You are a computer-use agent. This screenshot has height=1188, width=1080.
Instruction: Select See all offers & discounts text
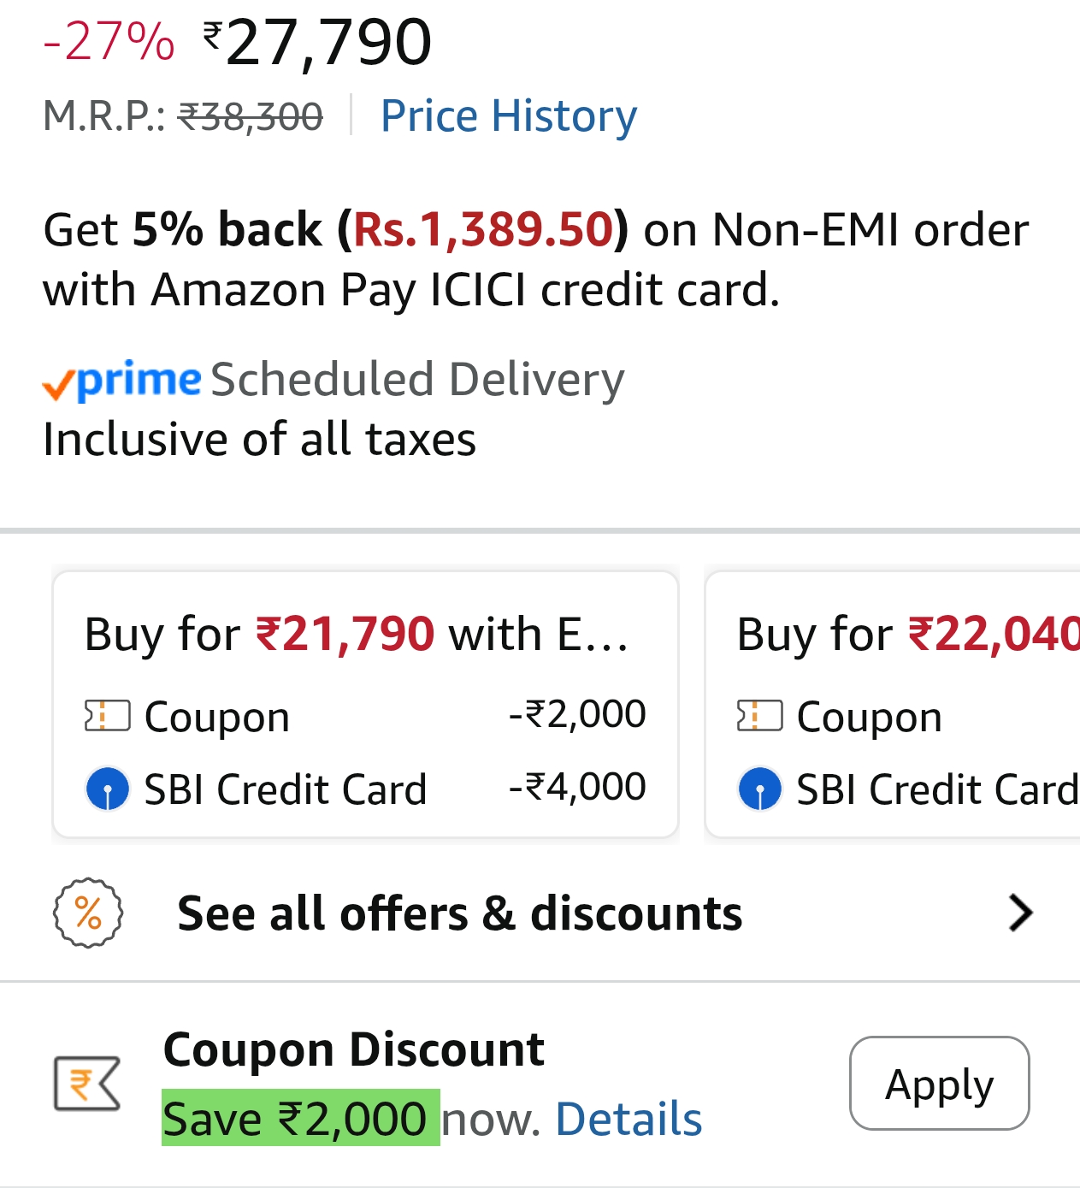[459, 913]
